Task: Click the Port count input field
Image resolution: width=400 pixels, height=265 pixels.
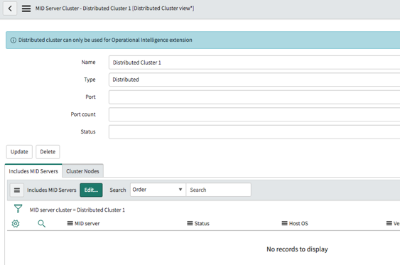Action: (254, 114)
